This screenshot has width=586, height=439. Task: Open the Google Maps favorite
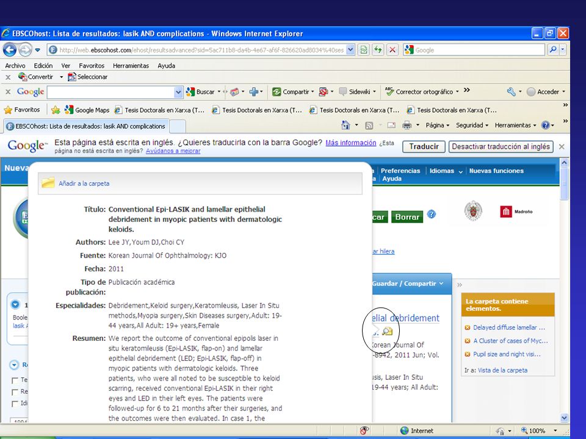coord(87,110)
